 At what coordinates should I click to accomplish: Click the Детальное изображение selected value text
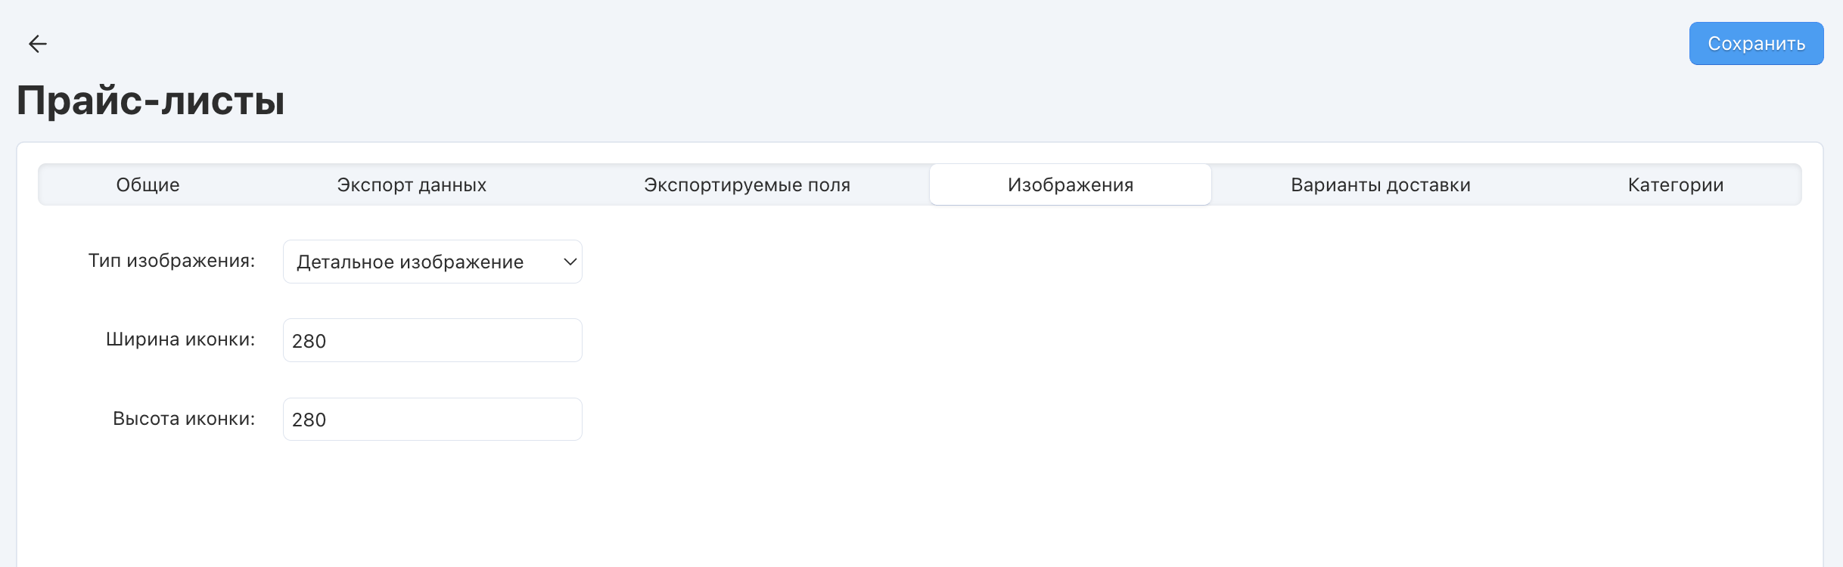[x=409, y=262]
